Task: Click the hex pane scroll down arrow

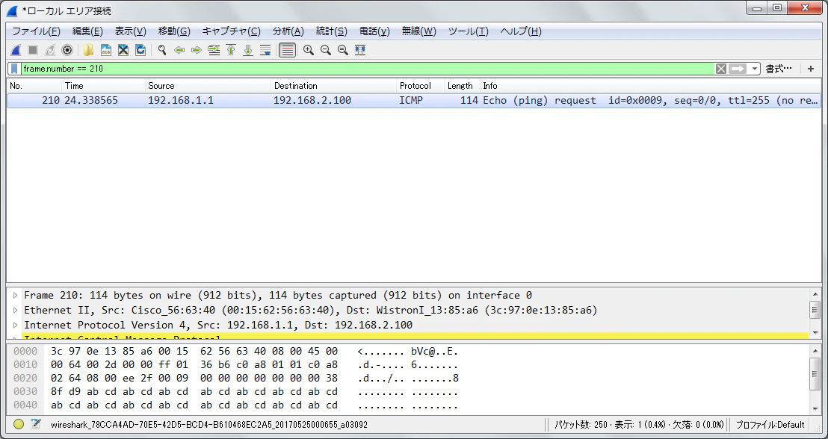Action: [x=815, y=409]
